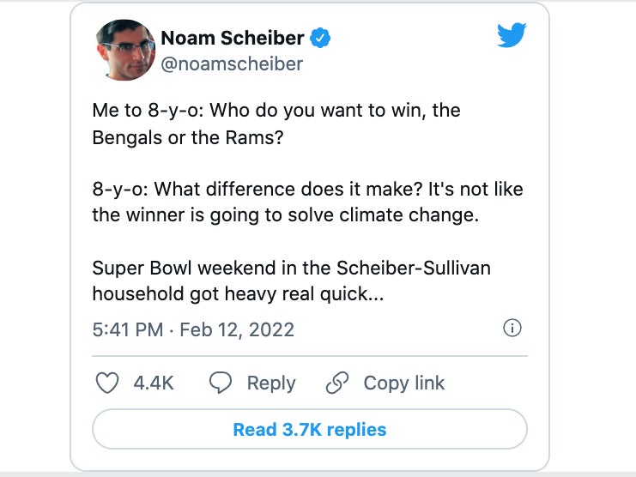Click the 5:41 PM time
Image resolution: width=636 pixels, height=477 pixels.
point(127,329)
